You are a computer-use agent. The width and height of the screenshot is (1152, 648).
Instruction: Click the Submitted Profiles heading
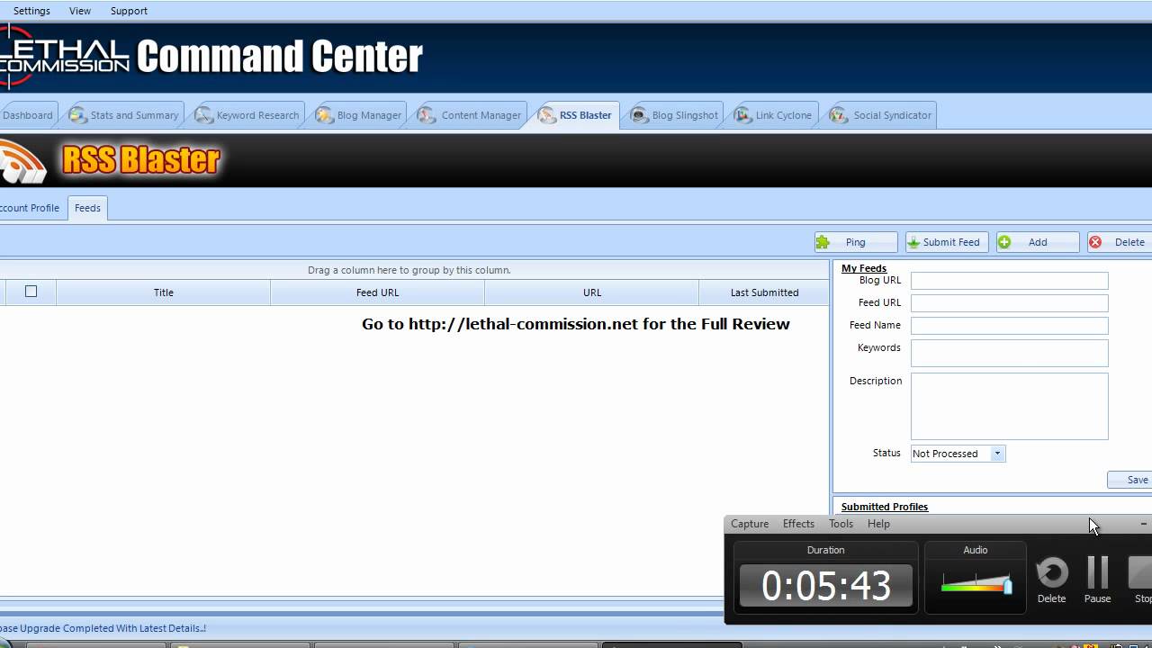pos(884,507)
